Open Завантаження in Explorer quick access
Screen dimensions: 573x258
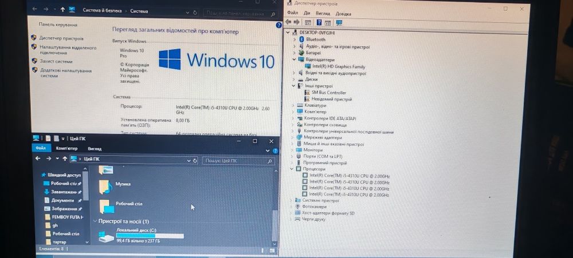pos(62,192)
